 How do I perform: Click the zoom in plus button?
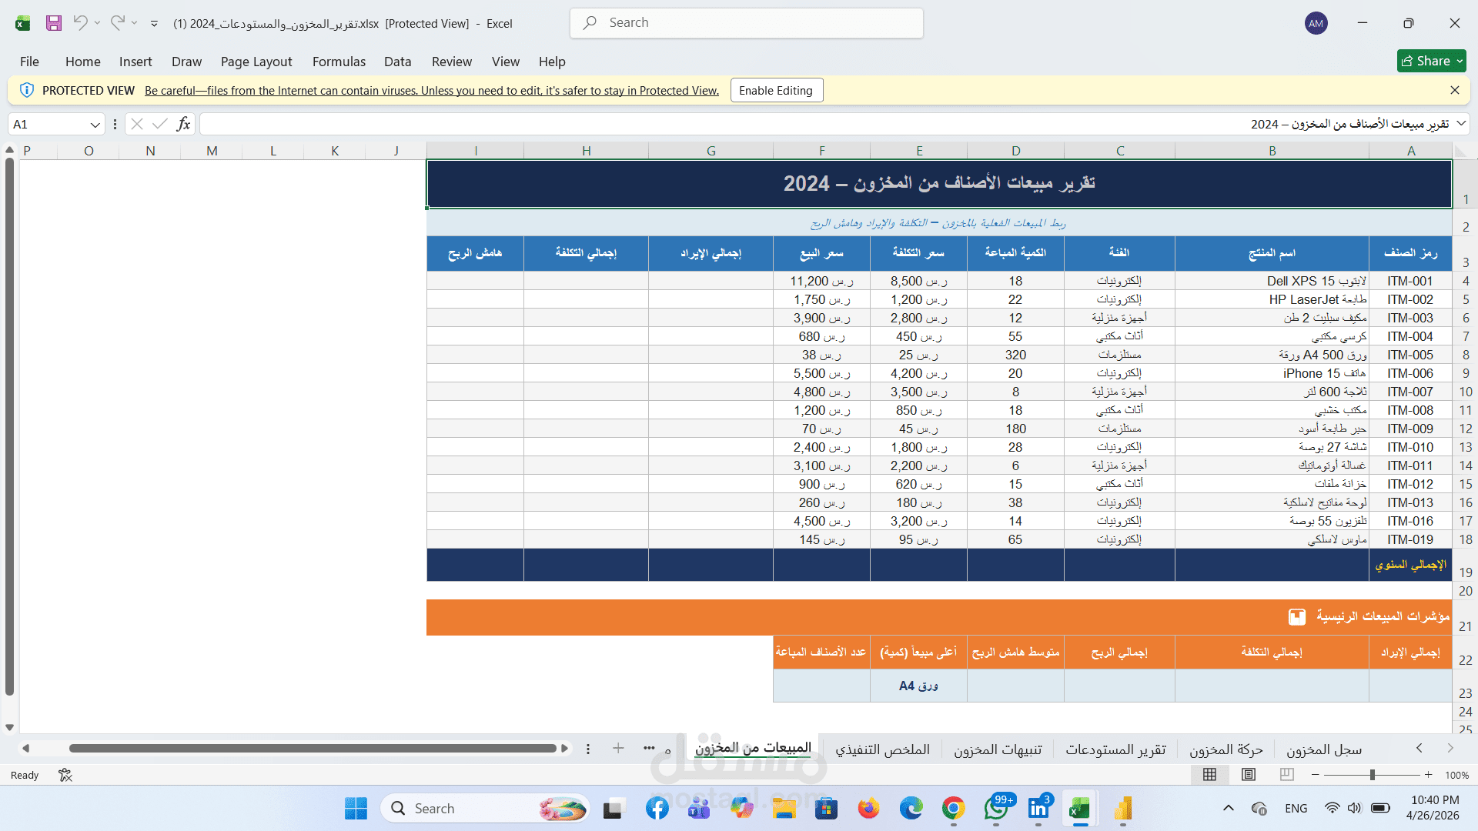pyautogui.click(x=1428, y=775)
